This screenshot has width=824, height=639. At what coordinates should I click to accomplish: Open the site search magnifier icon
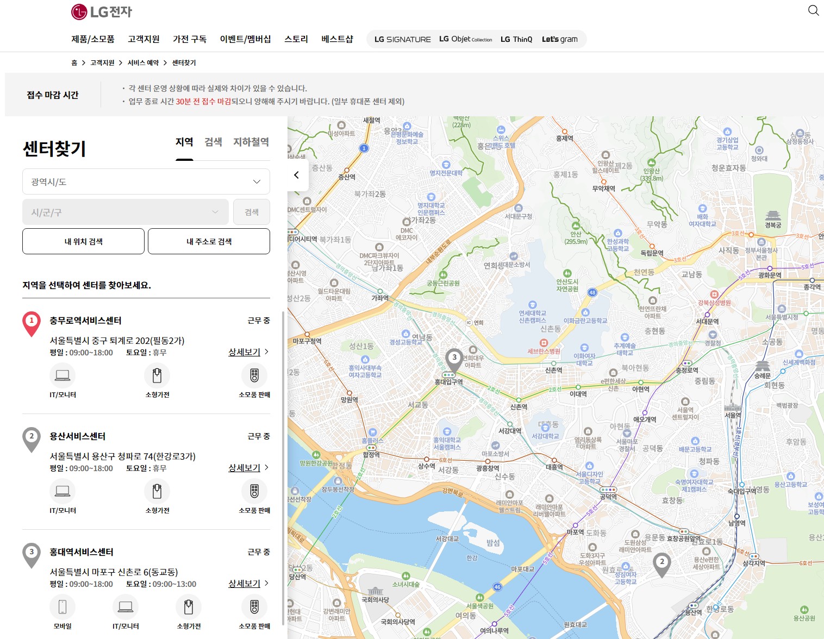click(813, 10)
